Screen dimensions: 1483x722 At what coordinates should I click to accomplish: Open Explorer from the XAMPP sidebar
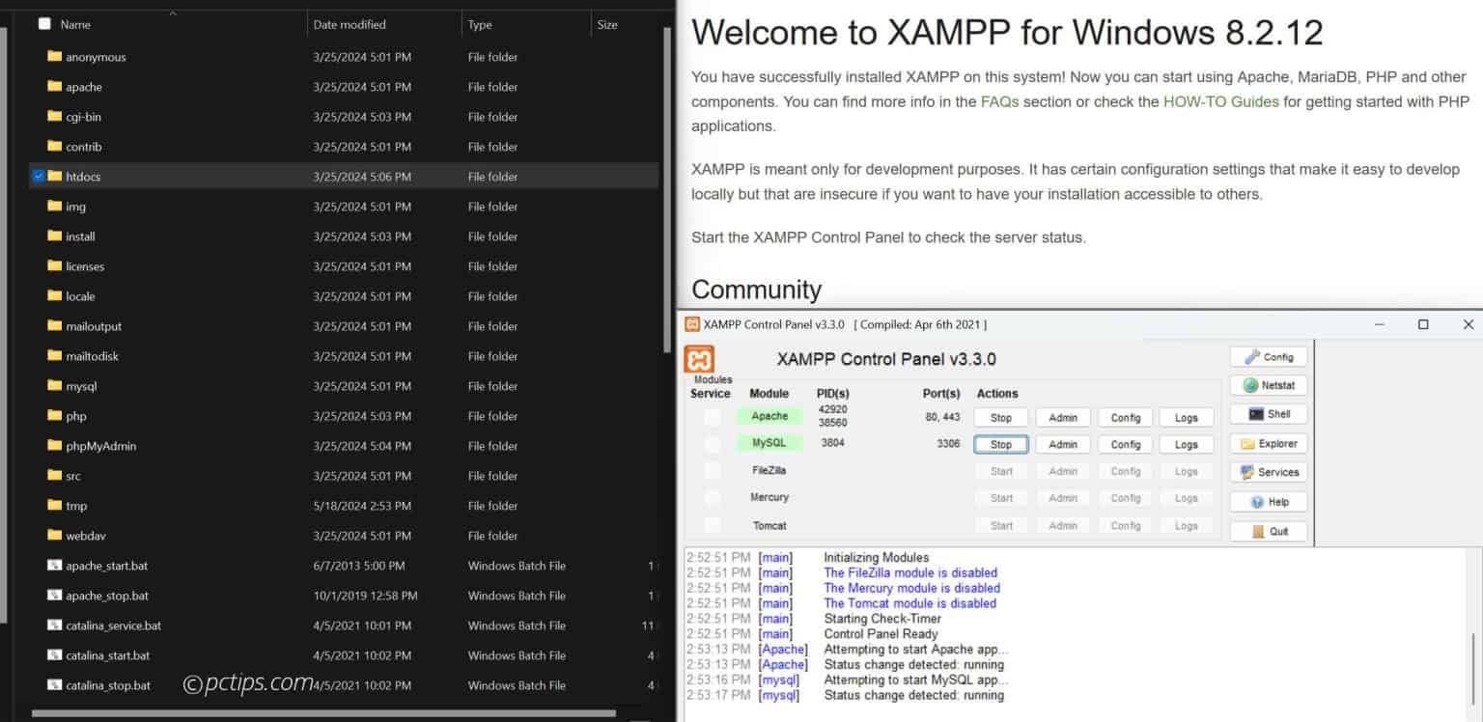1268,444
